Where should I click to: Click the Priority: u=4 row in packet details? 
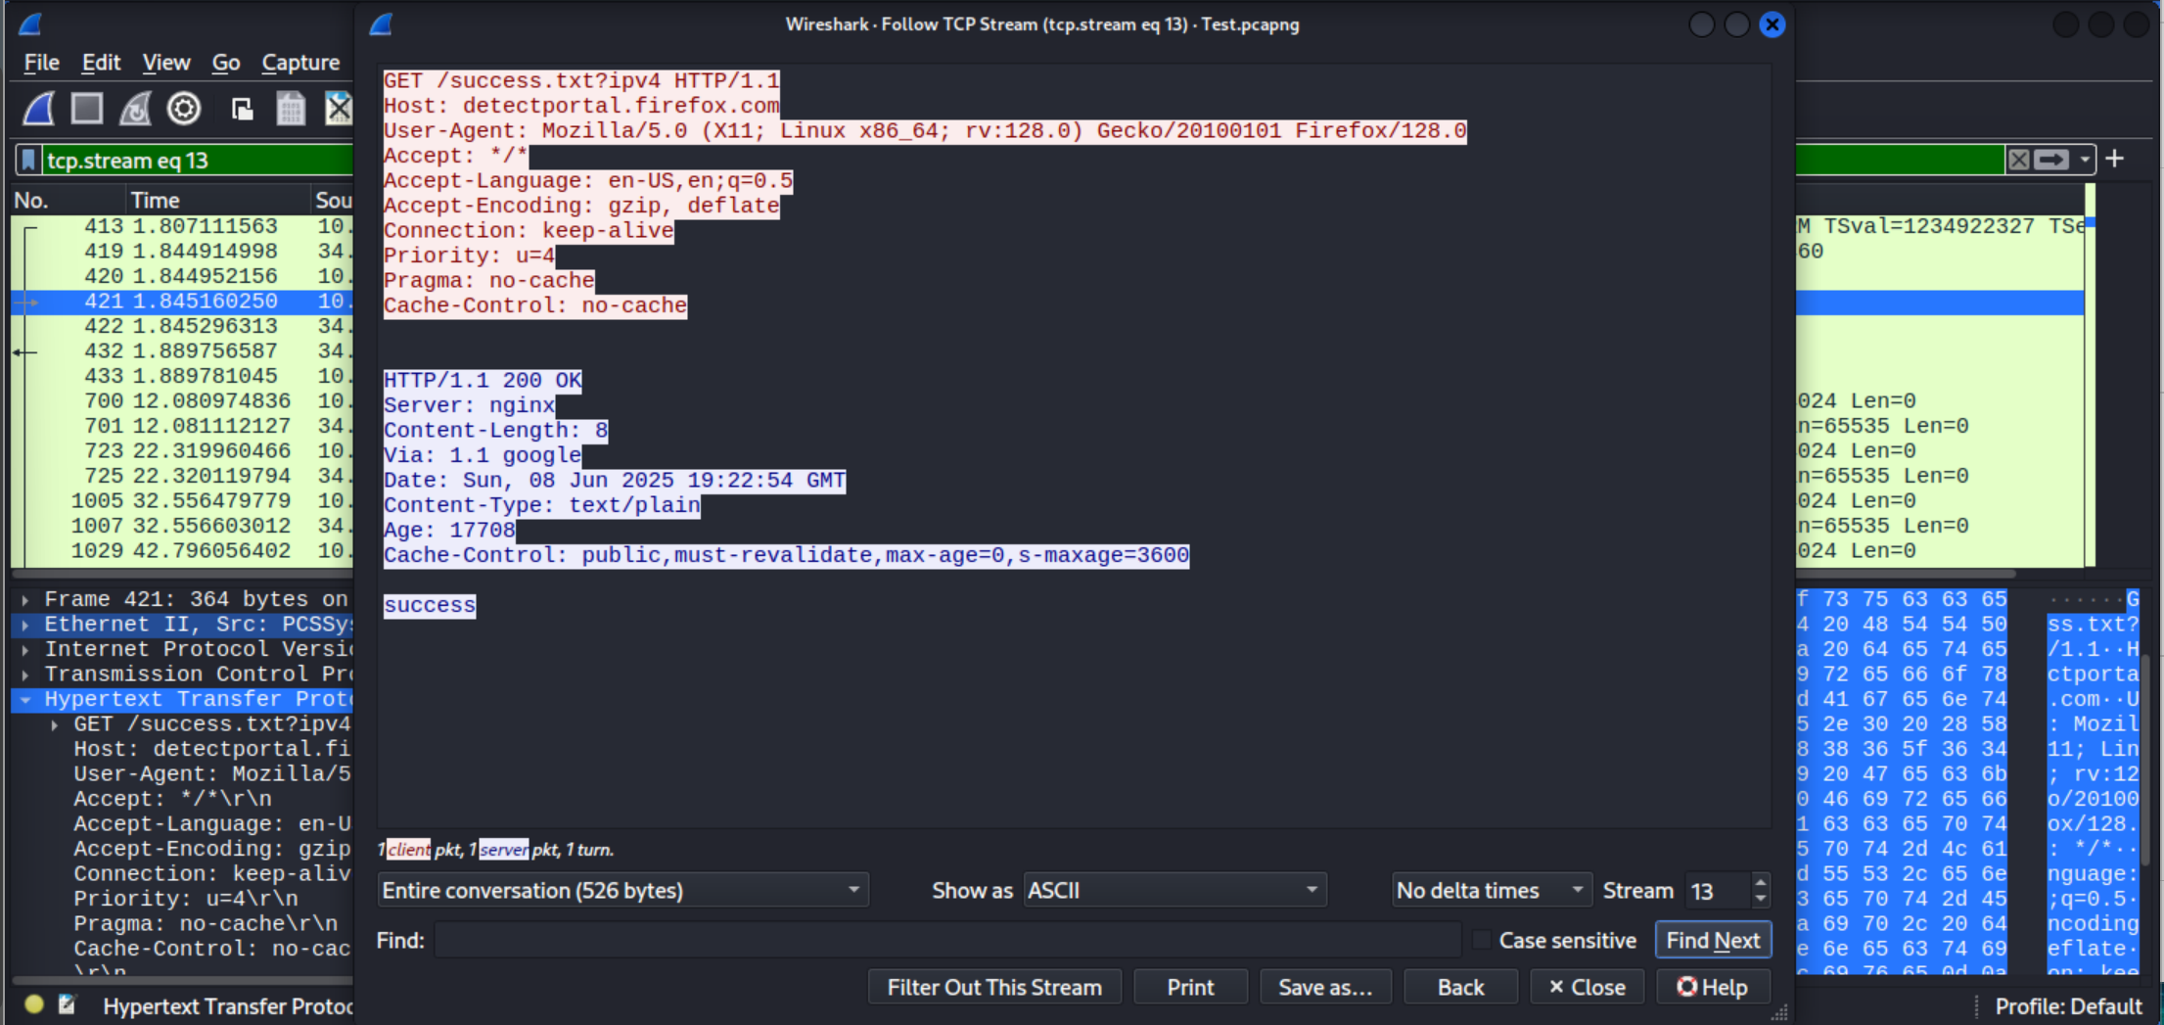[x=186, y=899]
